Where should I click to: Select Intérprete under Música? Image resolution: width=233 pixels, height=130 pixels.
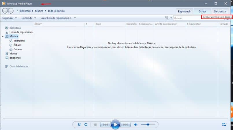pyautogui.click(x=19, y=41)
